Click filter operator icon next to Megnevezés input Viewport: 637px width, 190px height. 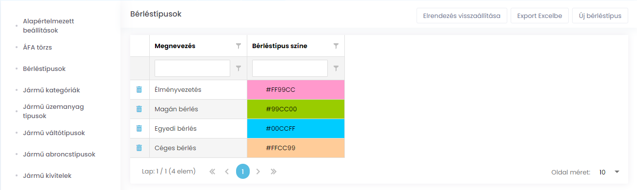click(x=239, y=69)
